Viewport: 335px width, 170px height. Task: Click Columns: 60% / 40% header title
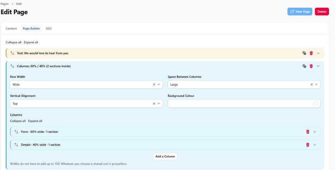click(x=44, y=66)
